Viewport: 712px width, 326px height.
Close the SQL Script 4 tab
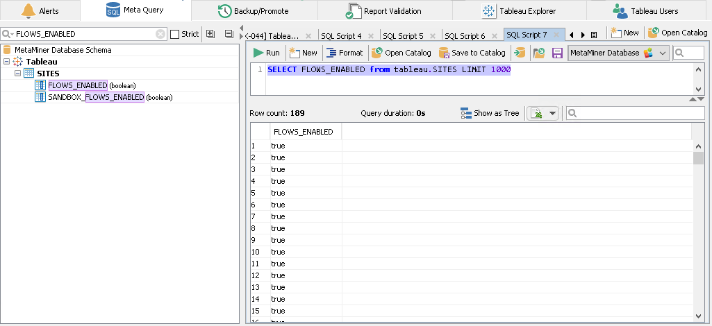click(x=370, y=35)
